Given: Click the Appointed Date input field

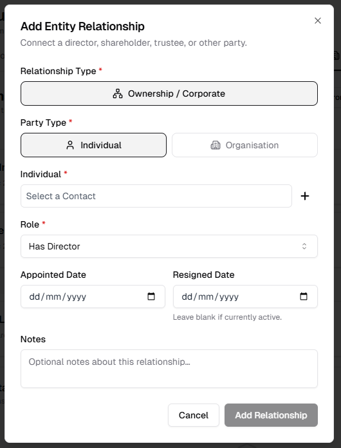Looking at the screenshot, I should point(93,297).
